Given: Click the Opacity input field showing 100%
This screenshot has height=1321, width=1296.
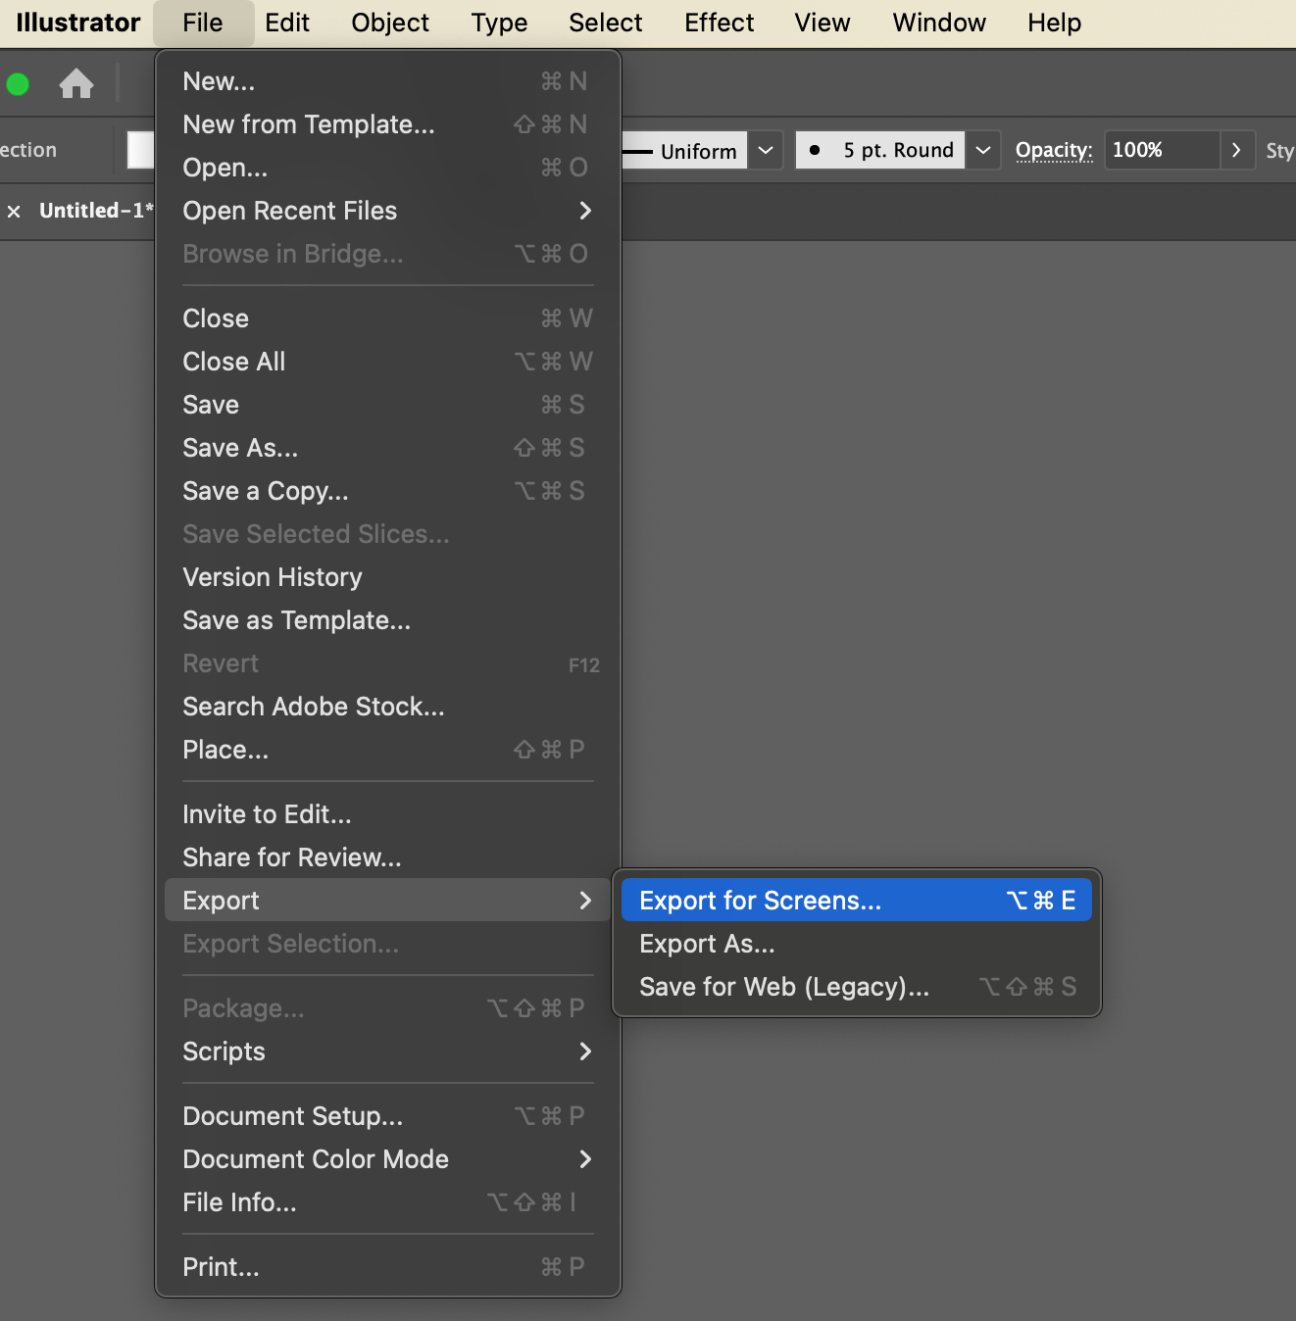Looking at the screenshot, I should click(x=1162, y=151).
